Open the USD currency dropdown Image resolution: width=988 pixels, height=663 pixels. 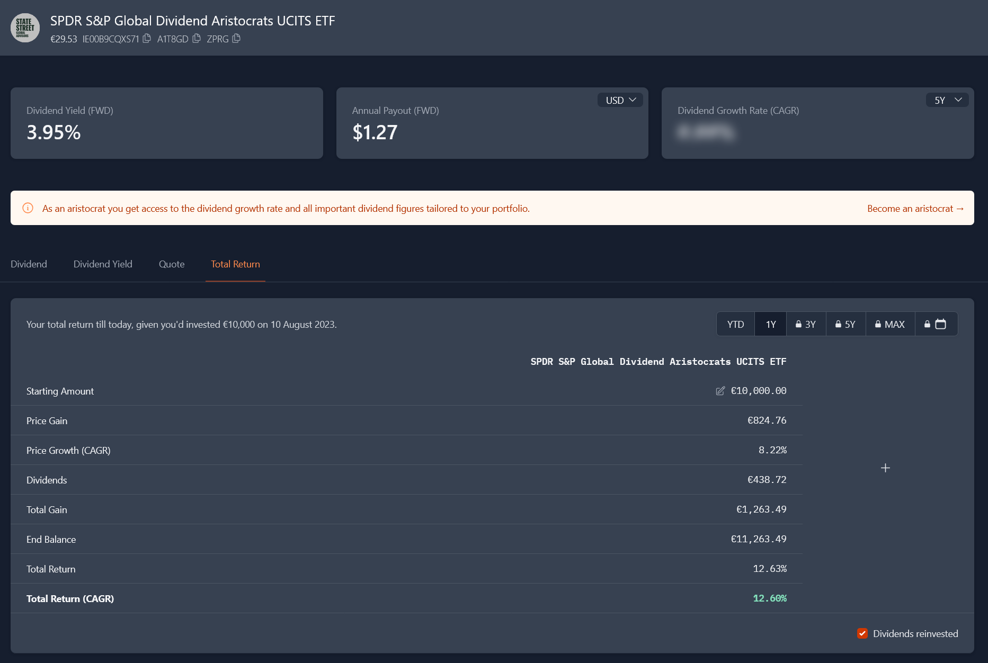620,100
